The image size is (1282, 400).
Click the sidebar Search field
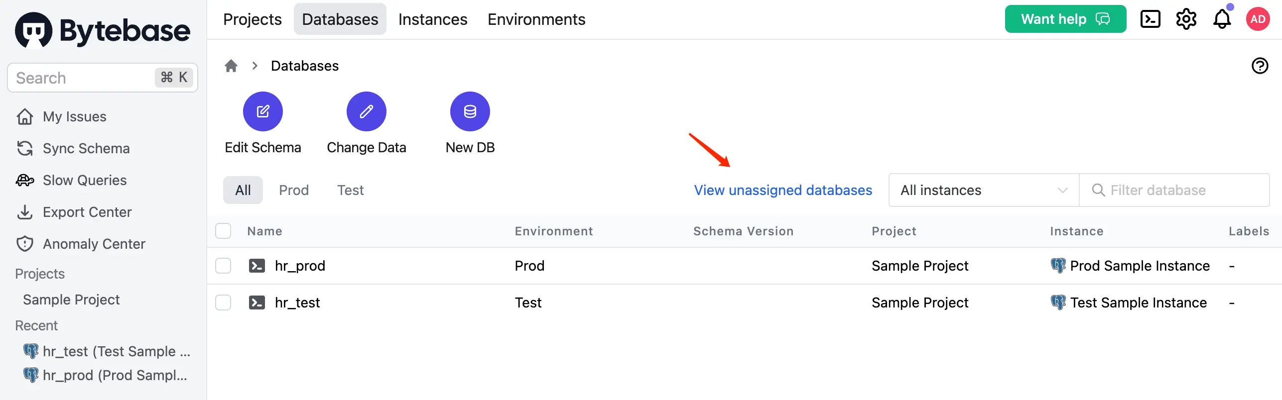[x=103, y=78]
